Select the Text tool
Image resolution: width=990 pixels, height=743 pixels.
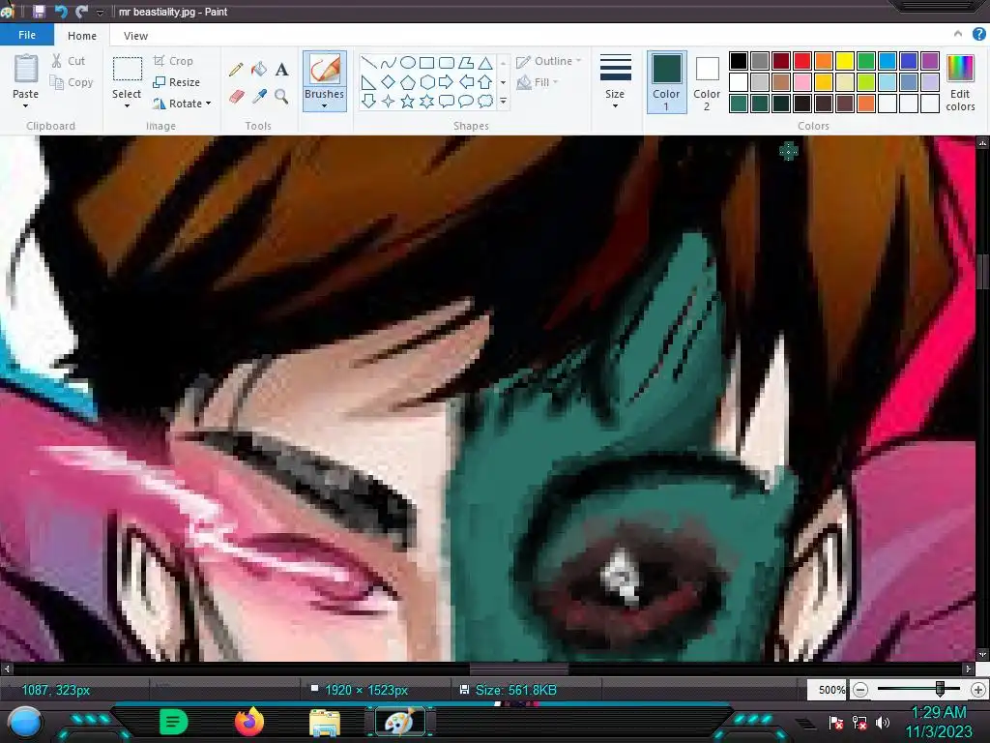pyautogui.click(x=281, y=69)
